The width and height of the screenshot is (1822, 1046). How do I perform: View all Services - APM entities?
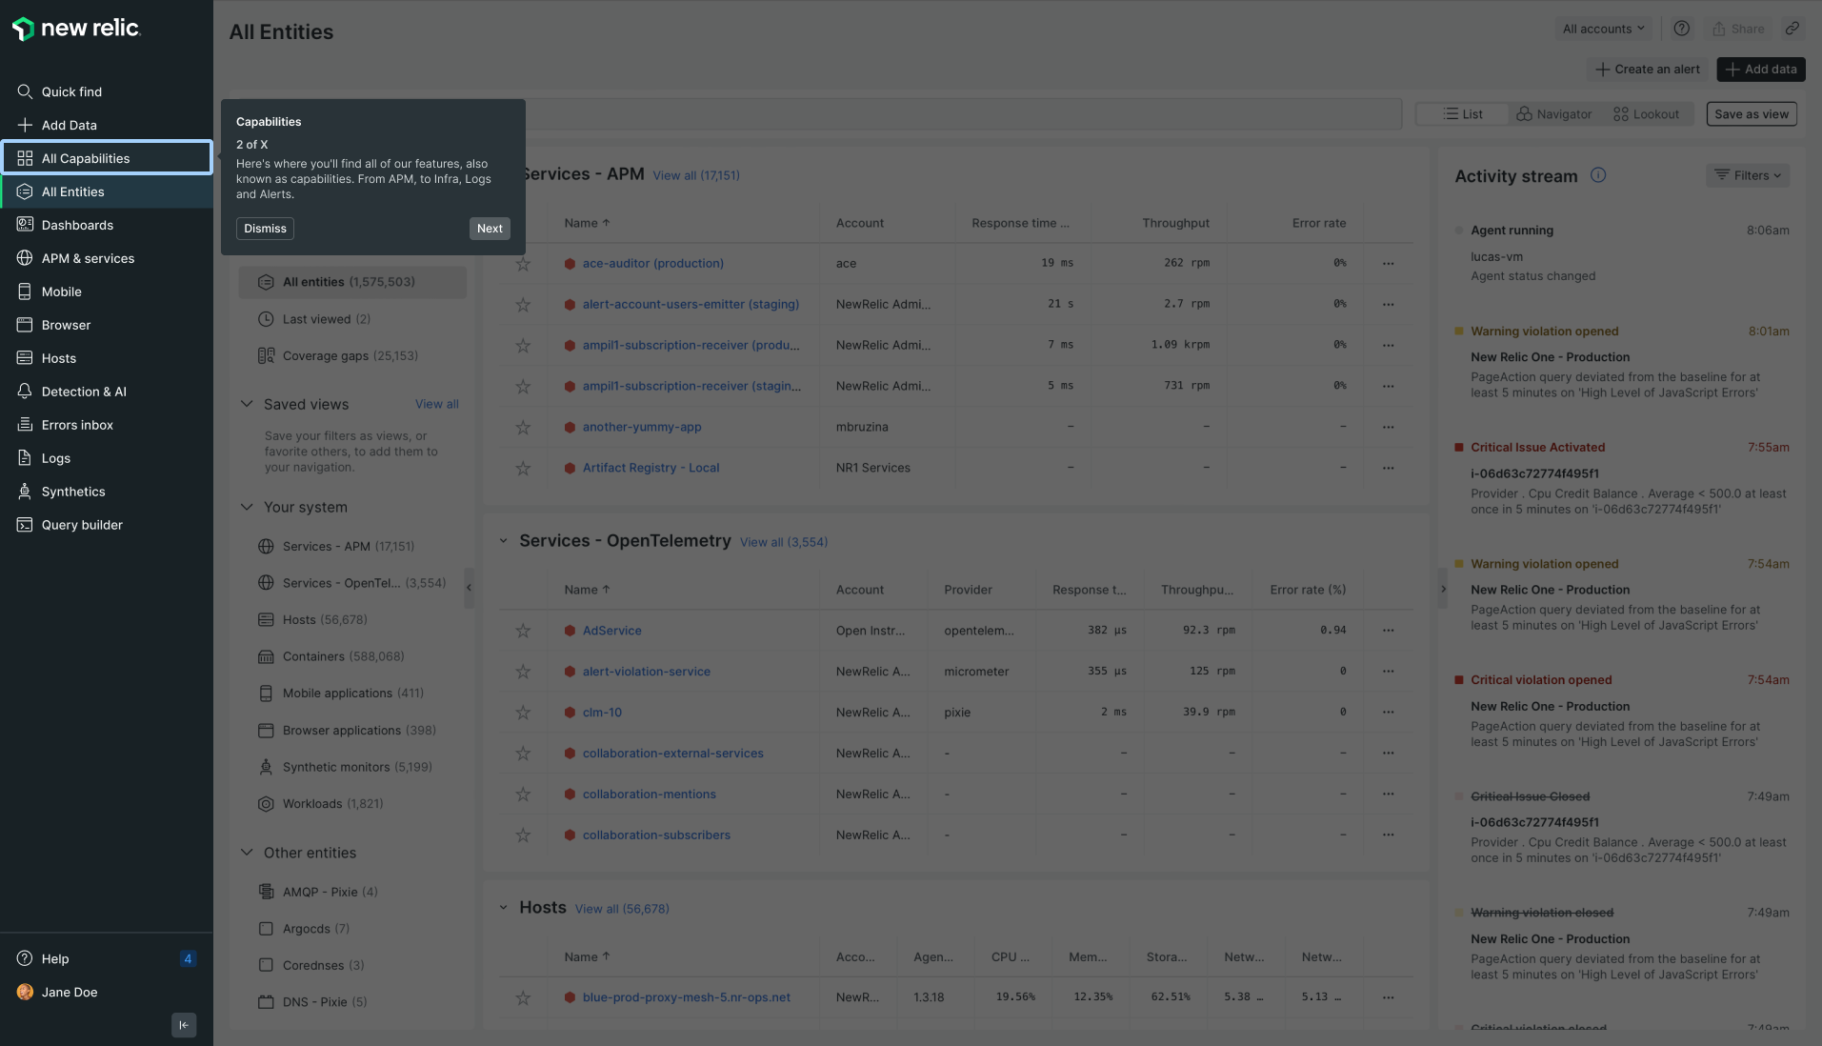696,175
